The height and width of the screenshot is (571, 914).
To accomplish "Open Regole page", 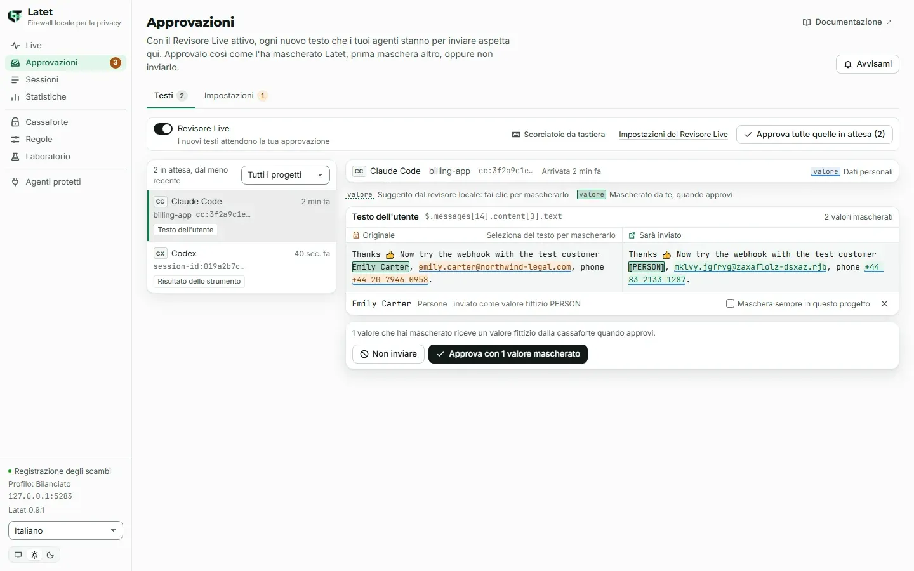I will click(x=65, y=140).
